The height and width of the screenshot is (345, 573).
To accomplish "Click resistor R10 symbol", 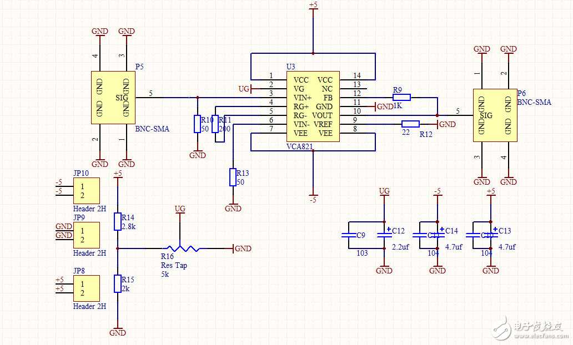I will [197, 124].
